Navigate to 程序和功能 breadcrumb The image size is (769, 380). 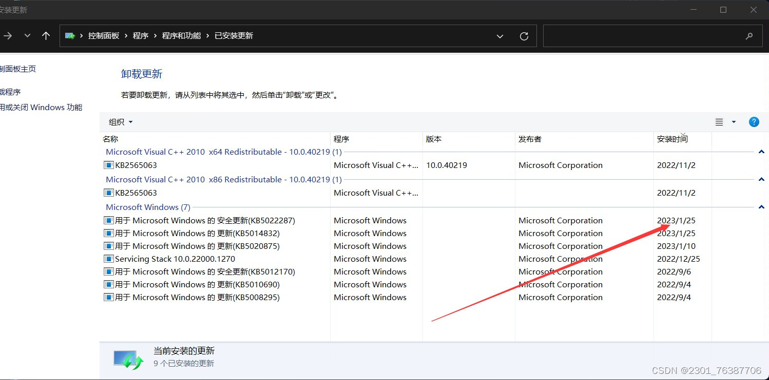(x=181, y=36)
